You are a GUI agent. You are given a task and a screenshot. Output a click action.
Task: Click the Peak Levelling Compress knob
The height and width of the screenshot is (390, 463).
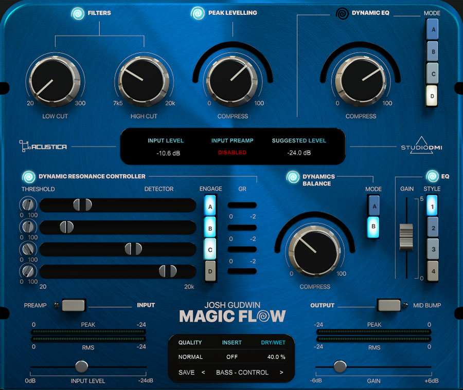233,80
